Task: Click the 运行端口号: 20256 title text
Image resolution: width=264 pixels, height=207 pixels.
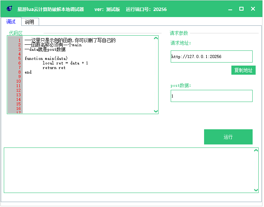Action: 147,9
